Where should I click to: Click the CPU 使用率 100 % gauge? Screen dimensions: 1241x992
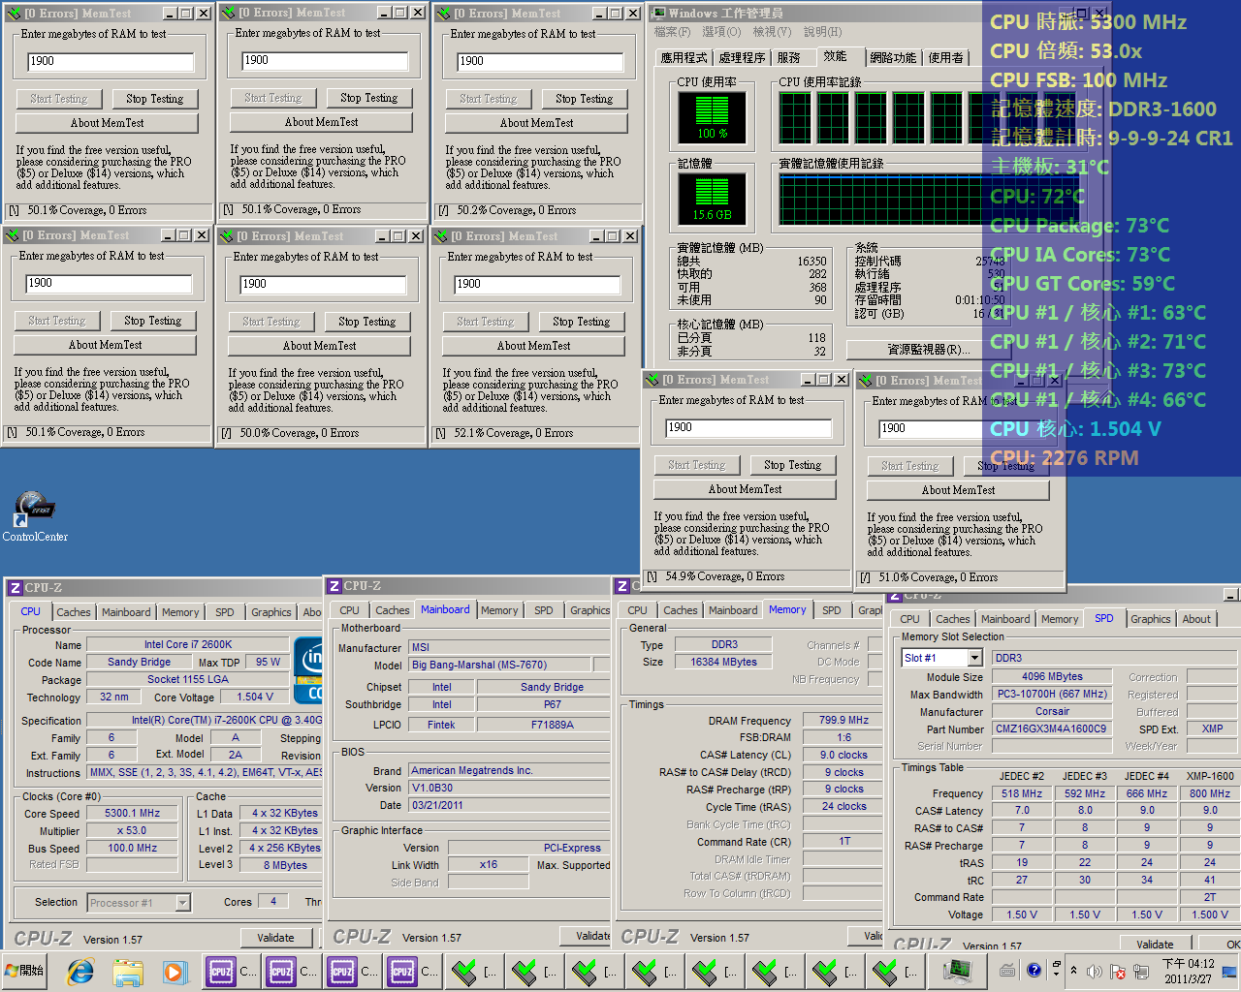711,116
